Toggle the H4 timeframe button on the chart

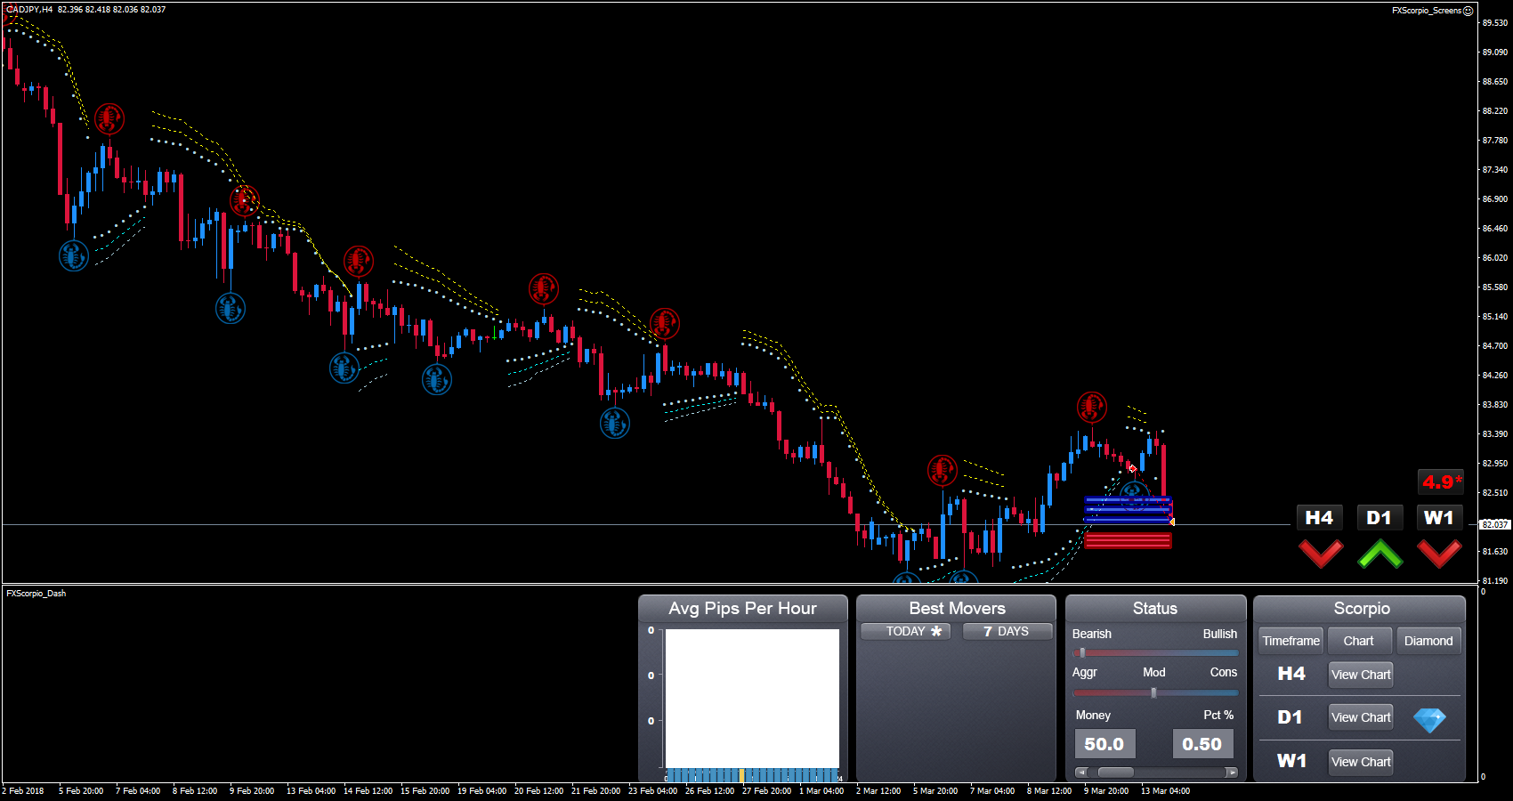[1319, 518]
